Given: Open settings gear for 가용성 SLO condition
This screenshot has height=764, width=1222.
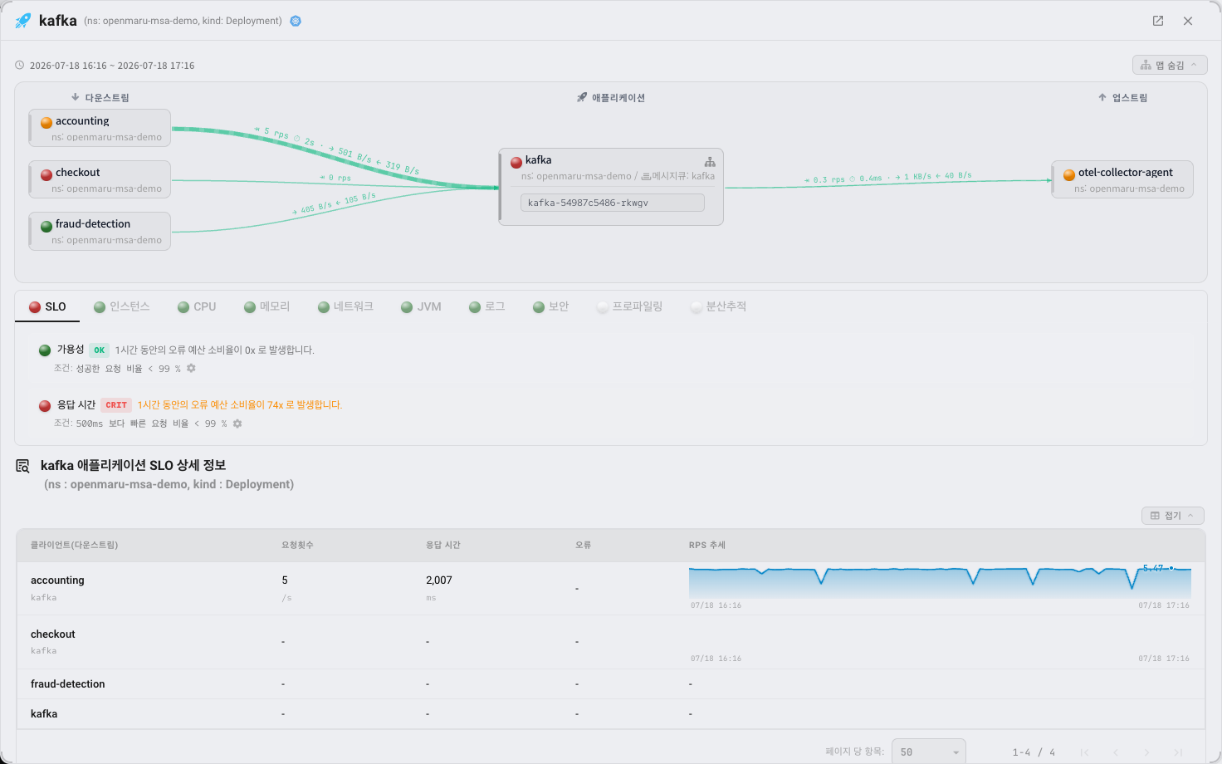Looking at the screenshot, I should pos(191,368).
